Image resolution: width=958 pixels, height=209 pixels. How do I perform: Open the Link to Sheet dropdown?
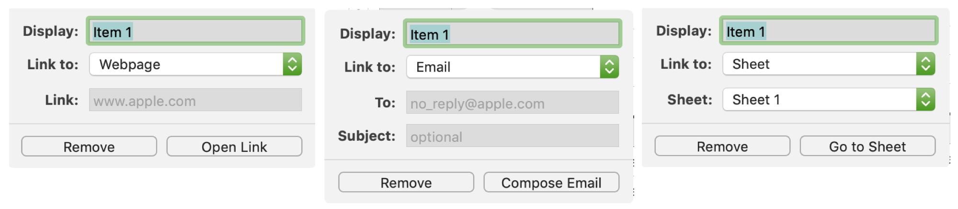click(x=829, y=64)
